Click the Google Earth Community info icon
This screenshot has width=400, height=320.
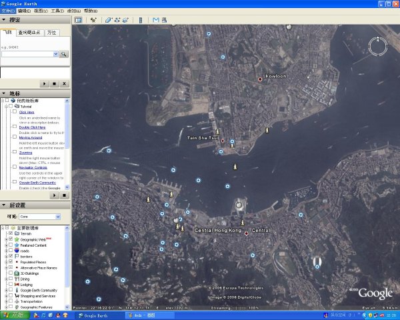(x=17, y=290)
